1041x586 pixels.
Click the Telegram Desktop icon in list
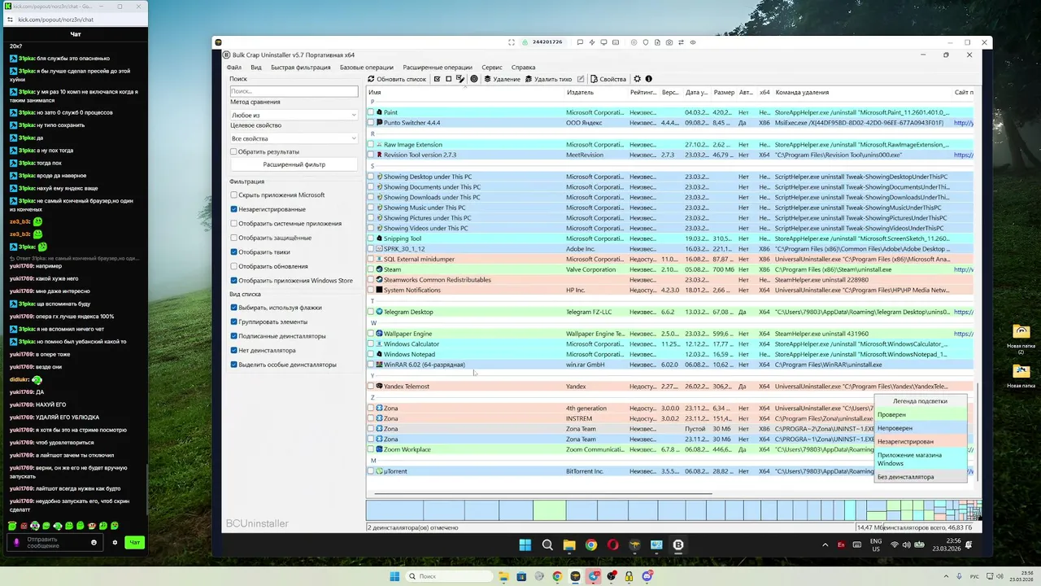tap(379, 312)
